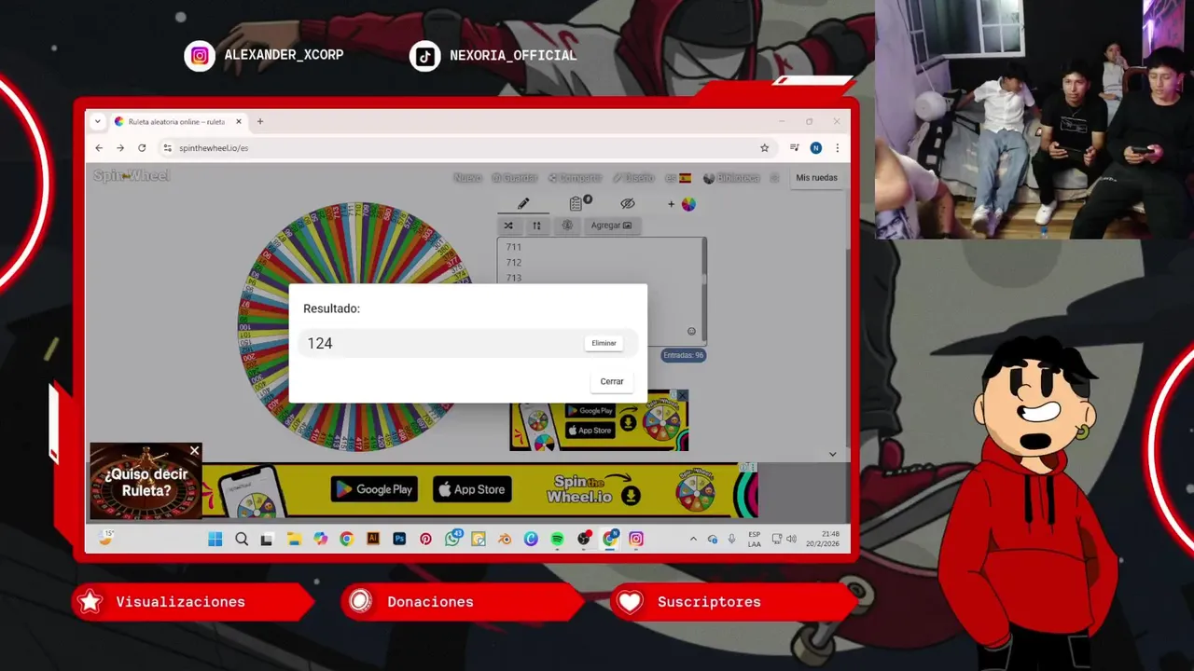Open OBS Studio from the taskbar
1194x671 pixels.
(584, 539)
